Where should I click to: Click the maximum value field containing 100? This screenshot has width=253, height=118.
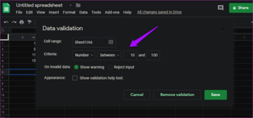[153, 55]
